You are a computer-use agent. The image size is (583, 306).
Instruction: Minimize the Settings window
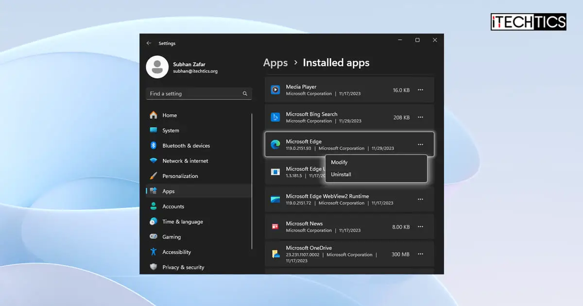[399, 40]
